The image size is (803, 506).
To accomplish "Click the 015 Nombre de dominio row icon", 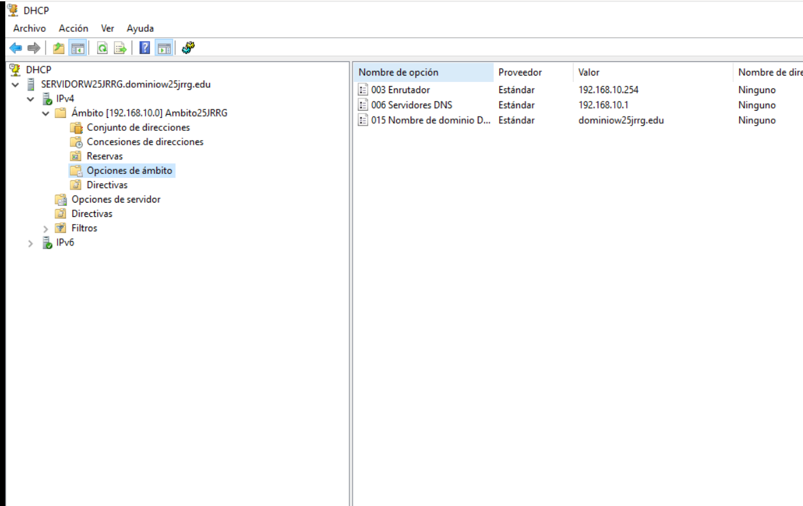I will click(363, 120).
